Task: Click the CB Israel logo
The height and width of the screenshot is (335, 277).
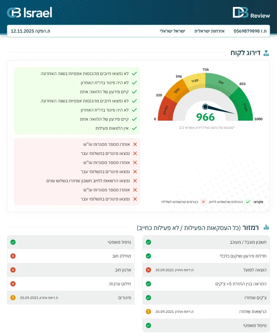Action: pyautogui.click(x=29, y=13)
